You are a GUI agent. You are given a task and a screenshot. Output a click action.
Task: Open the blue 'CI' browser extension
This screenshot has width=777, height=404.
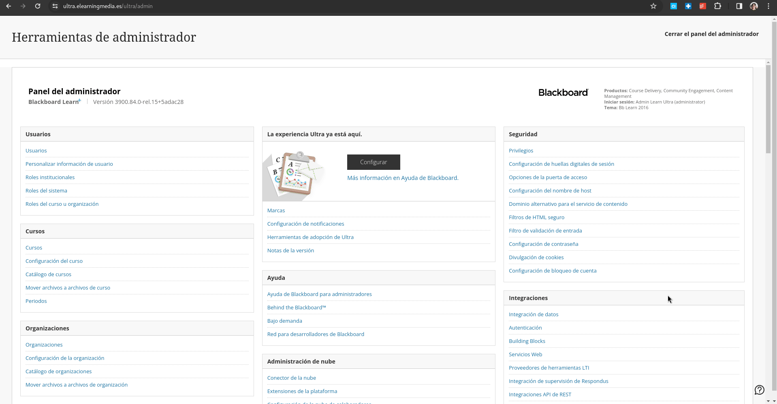point(674,6)
